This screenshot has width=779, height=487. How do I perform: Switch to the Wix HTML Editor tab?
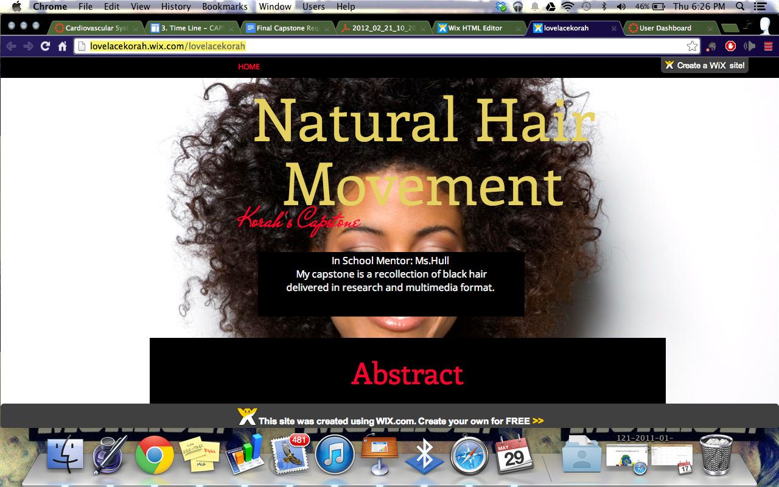[x=475, y=28]
